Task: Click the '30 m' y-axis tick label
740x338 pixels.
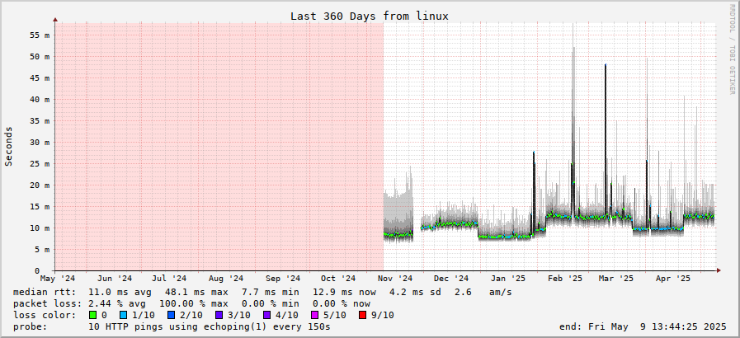Action: pos(40,143)
